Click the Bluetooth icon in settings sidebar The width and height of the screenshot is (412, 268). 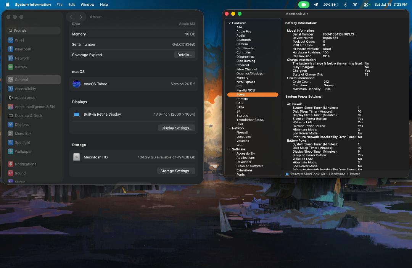[x=11, y=49]
